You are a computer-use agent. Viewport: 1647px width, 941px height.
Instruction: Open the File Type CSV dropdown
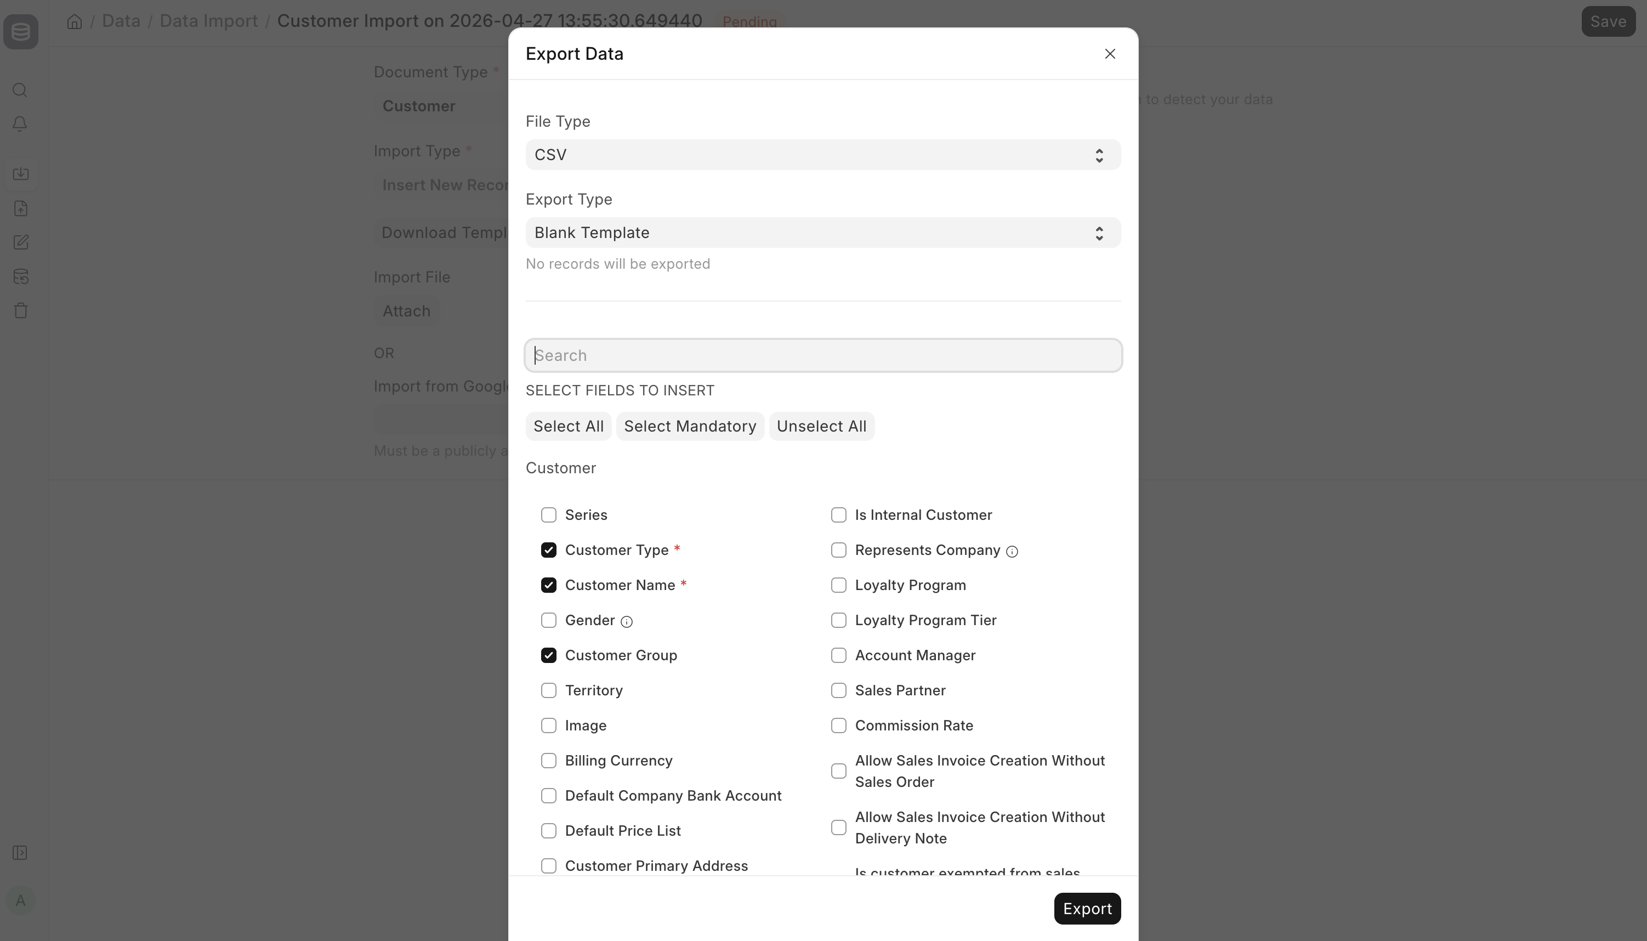[822, 155]
